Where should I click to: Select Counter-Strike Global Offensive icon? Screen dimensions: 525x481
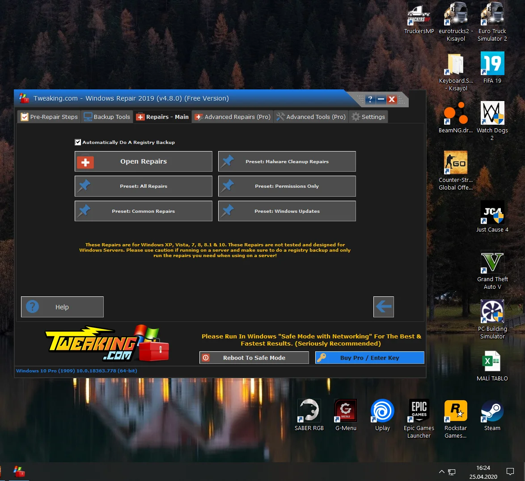point(456,171)
